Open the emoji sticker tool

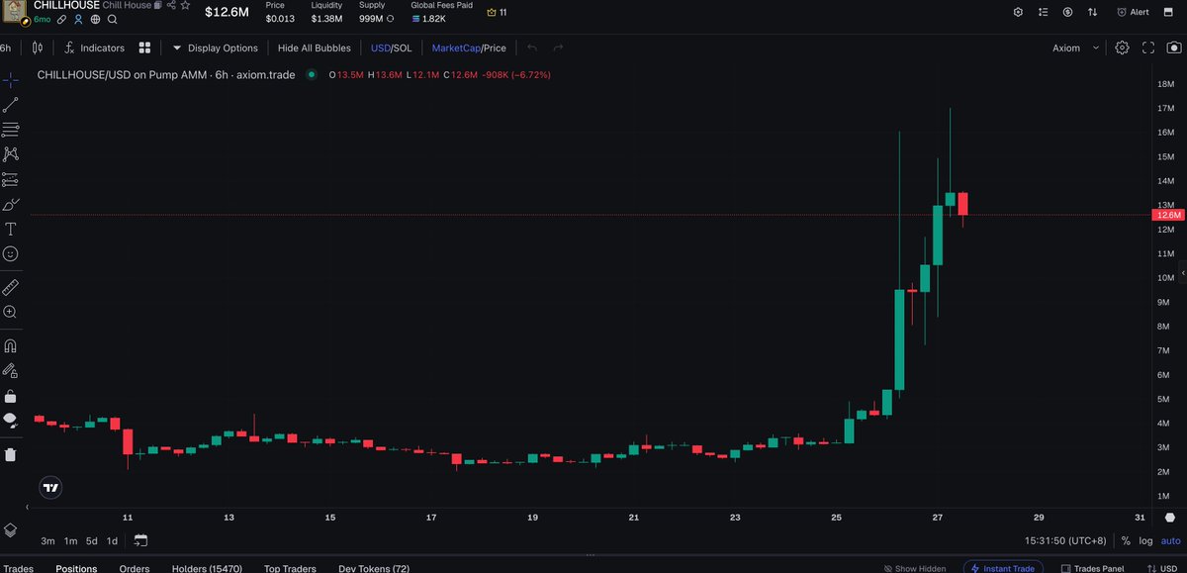(x=10, y=254)
